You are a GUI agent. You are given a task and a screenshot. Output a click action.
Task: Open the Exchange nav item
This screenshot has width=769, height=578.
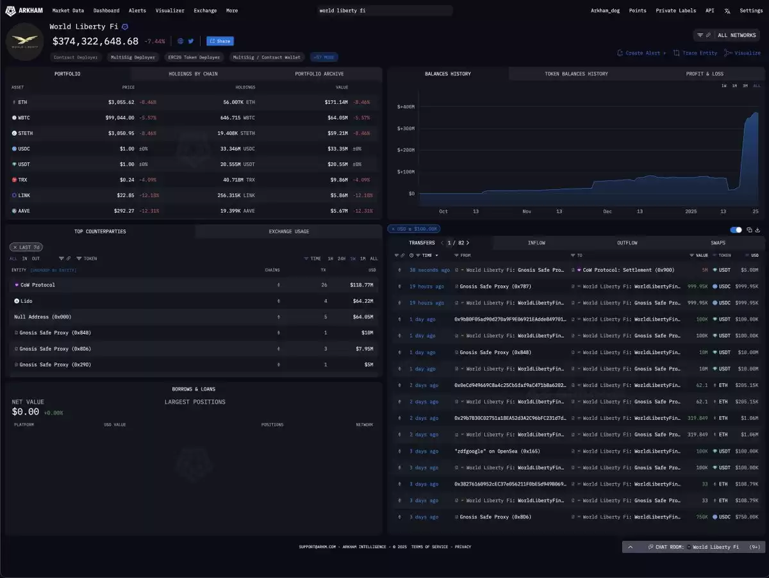tap(205, 11)
